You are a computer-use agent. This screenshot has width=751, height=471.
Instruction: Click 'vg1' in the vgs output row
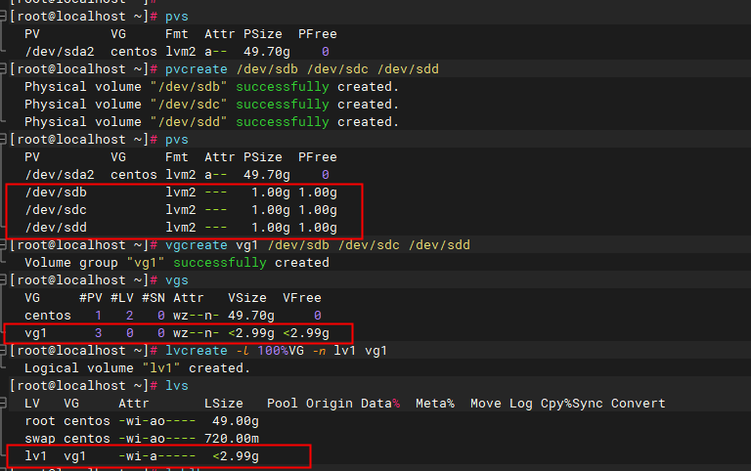[x=36, y=333]
